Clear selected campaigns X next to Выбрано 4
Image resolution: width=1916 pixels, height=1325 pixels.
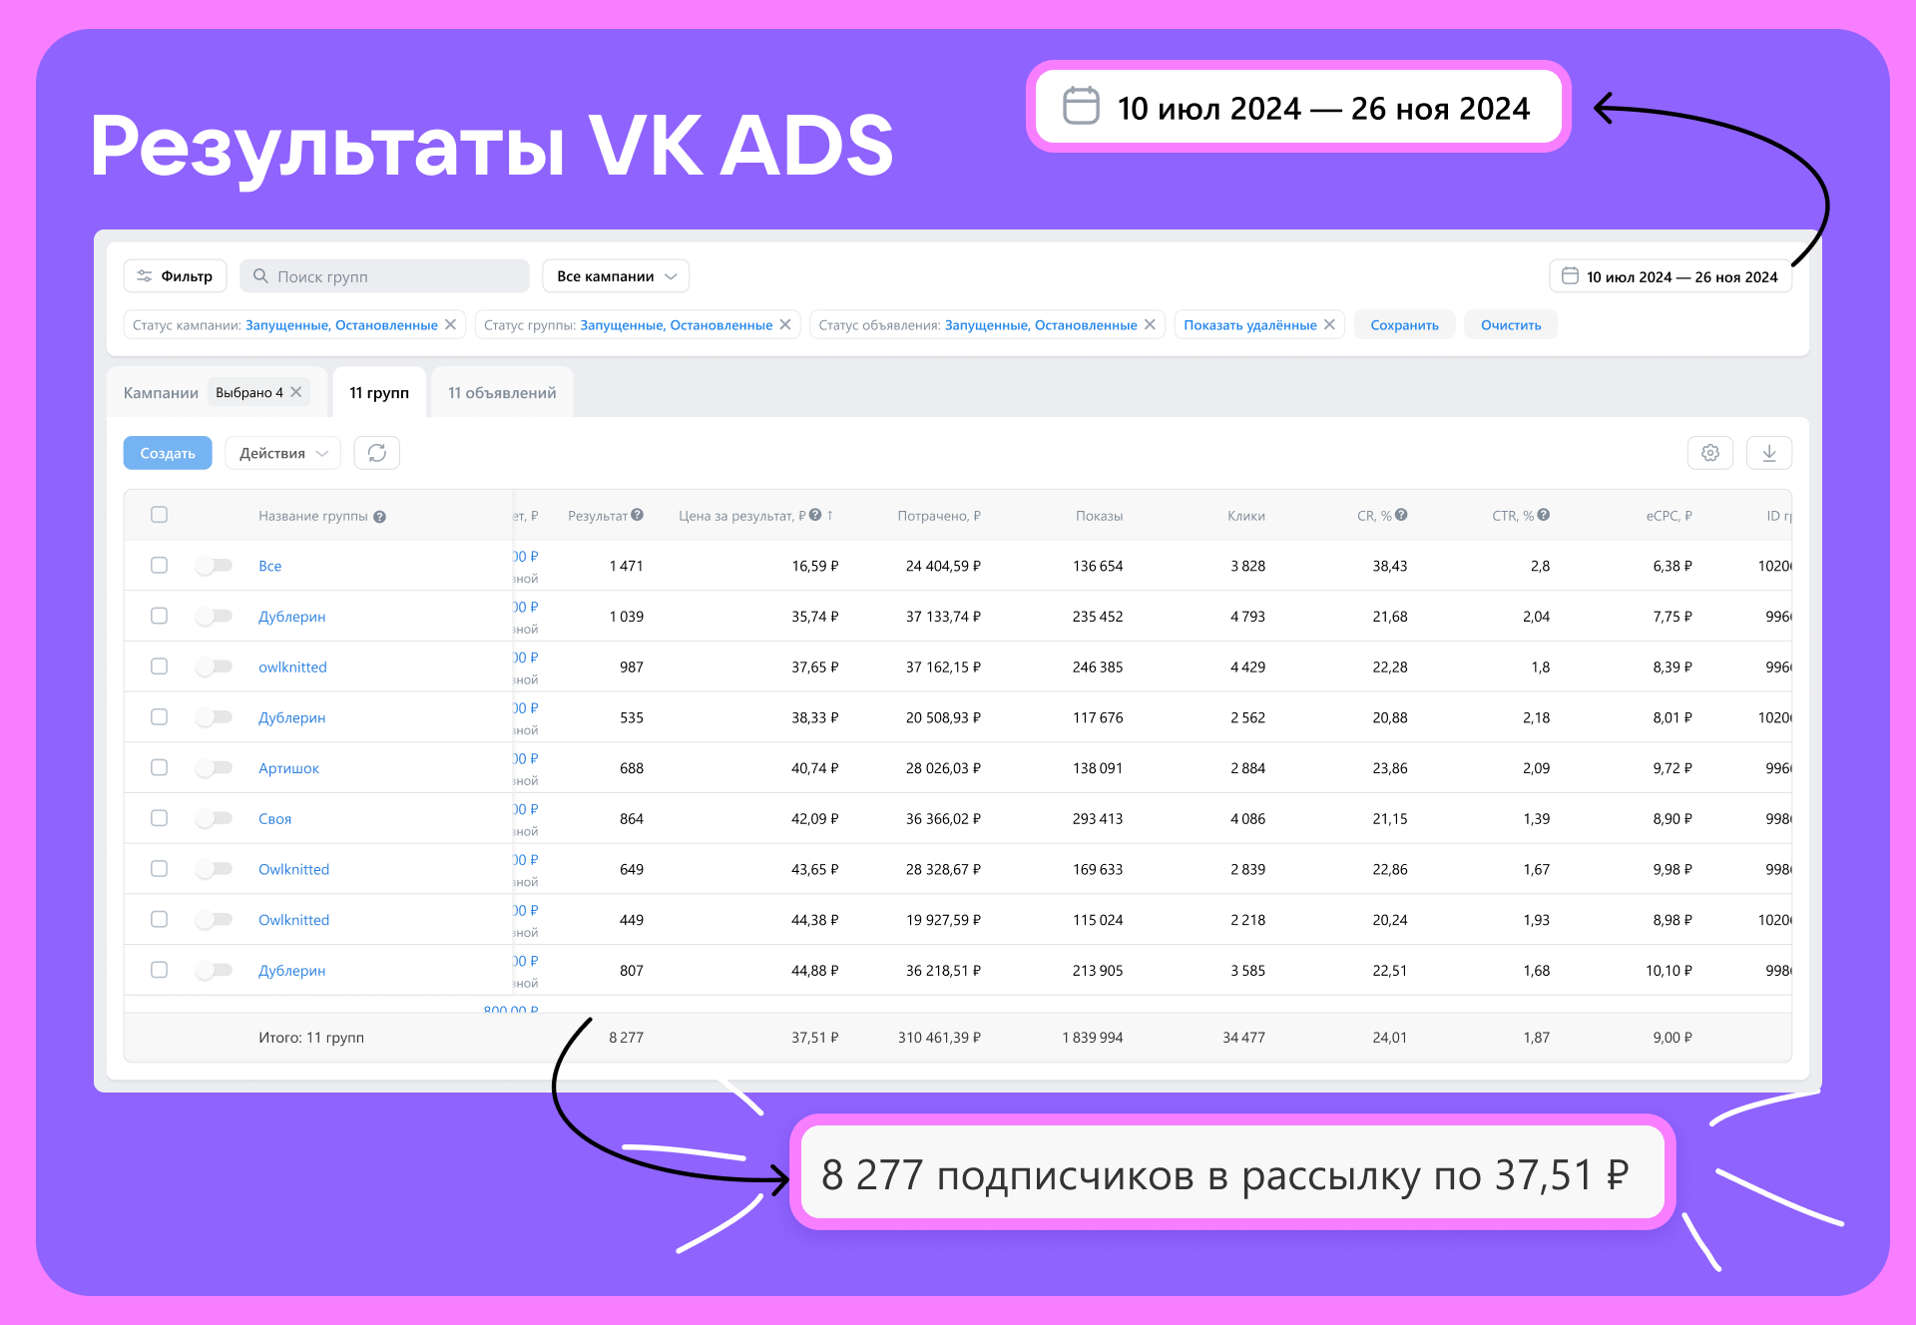[296, 392]
